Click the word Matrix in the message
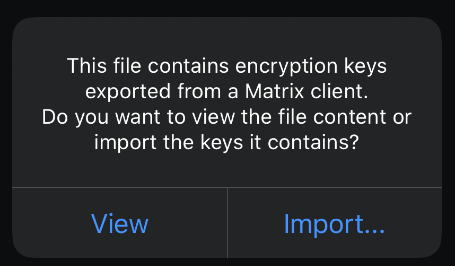455x266 pixels. tap(275, 91)
